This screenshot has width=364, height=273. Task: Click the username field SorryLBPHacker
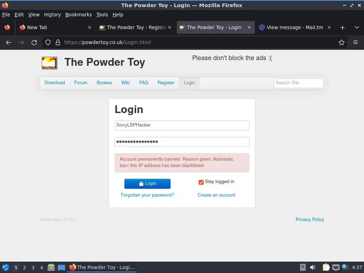(182, 125)
